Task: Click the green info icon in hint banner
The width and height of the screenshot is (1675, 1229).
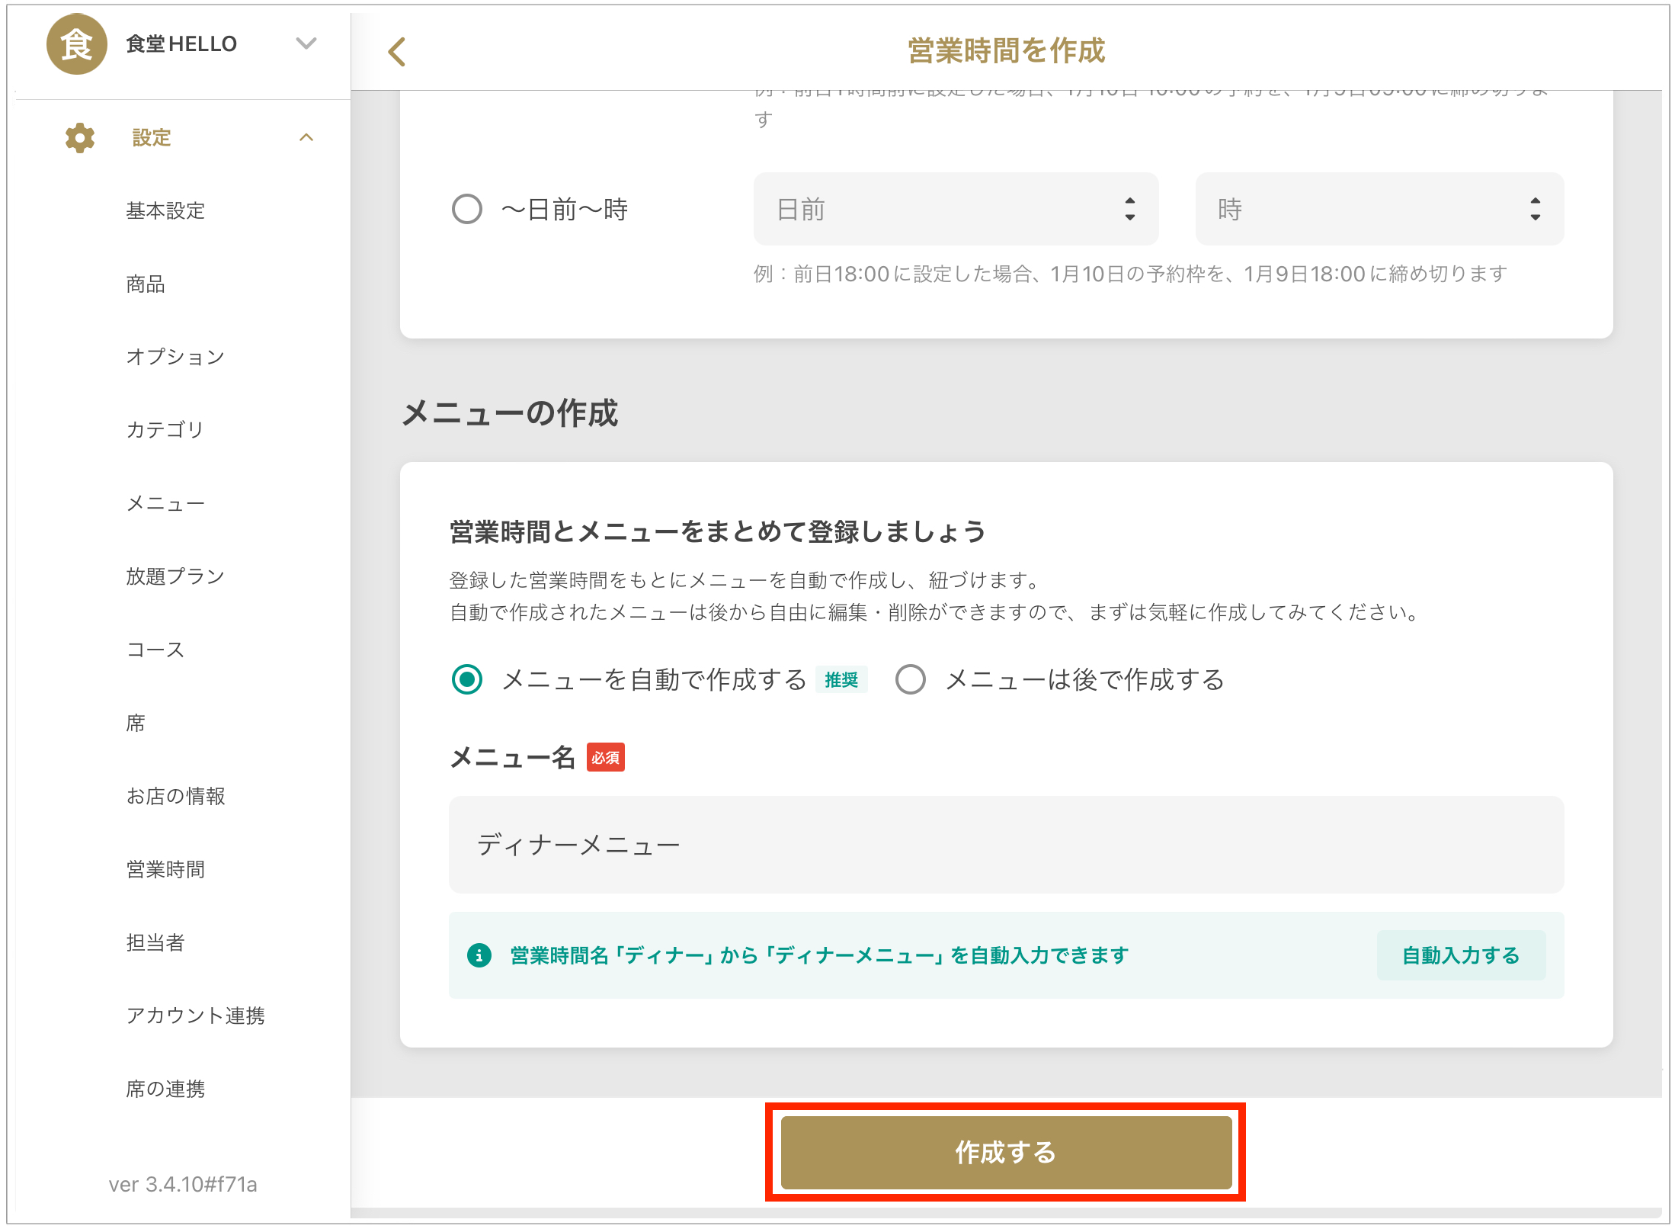Action: point(479,955)
